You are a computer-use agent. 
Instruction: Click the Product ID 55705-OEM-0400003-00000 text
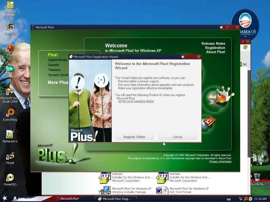point(136,102)
